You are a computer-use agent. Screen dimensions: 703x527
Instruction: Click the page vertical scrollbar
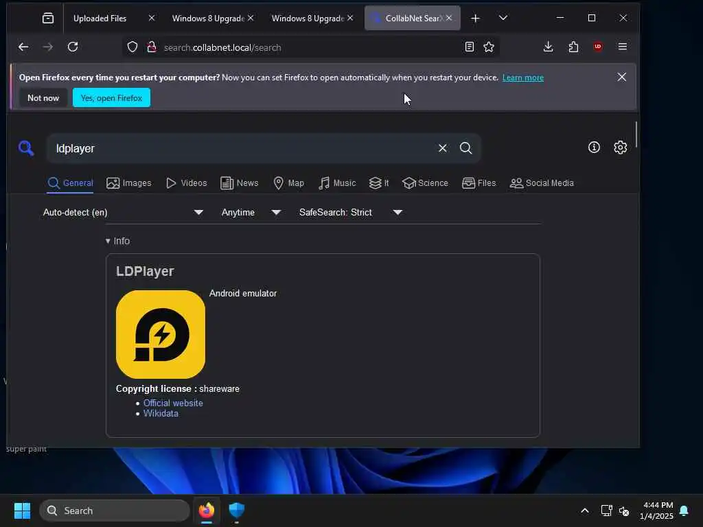636,134
